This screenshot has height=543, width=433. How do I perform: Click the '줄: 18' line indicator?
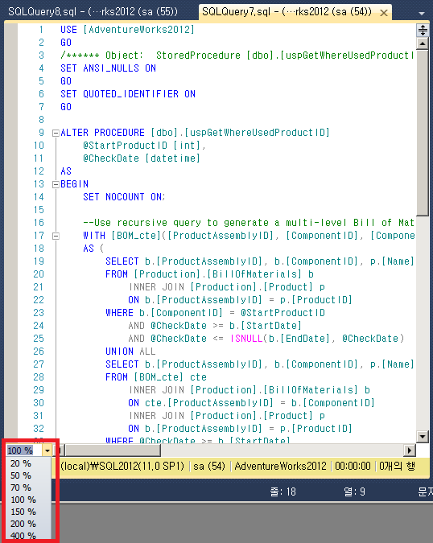(x=283, y=492)
